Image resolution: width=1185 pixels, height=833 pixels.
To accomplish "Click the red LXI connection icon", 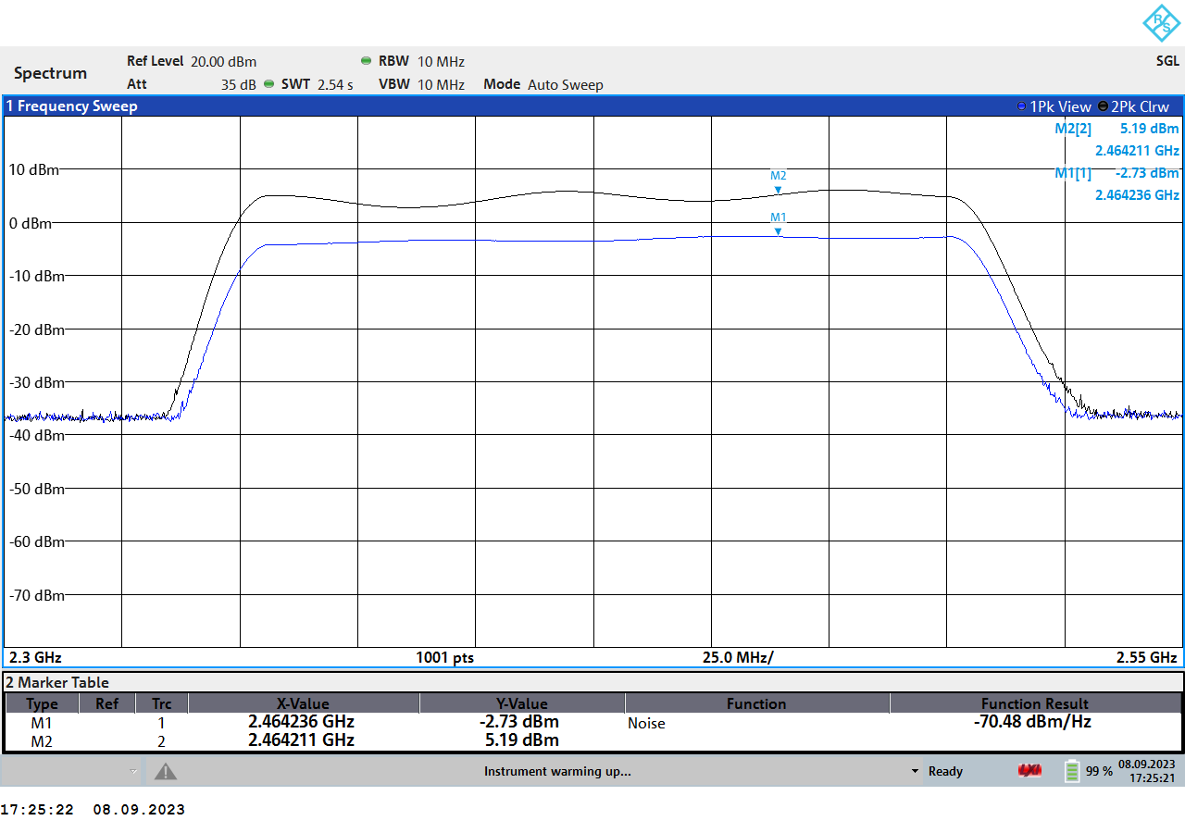I will (x=1029, y=771).
